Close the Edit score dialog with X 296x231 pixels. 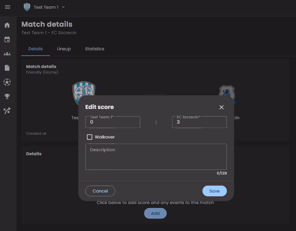tap(221, 107)
